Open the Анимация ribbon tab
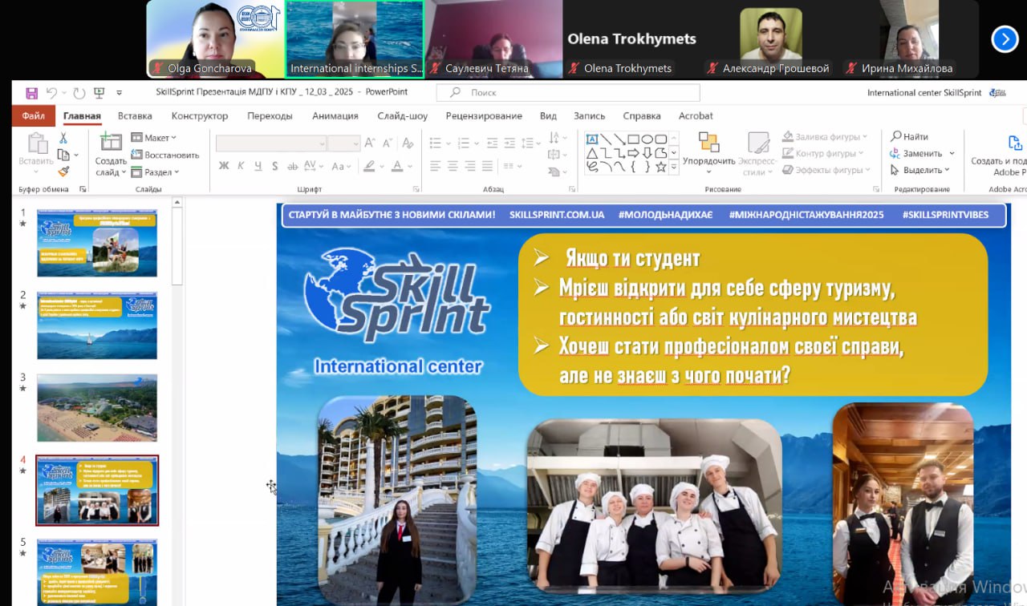Image resolution: width=1027 pixels, height=606 pixels. coord(335,115)
